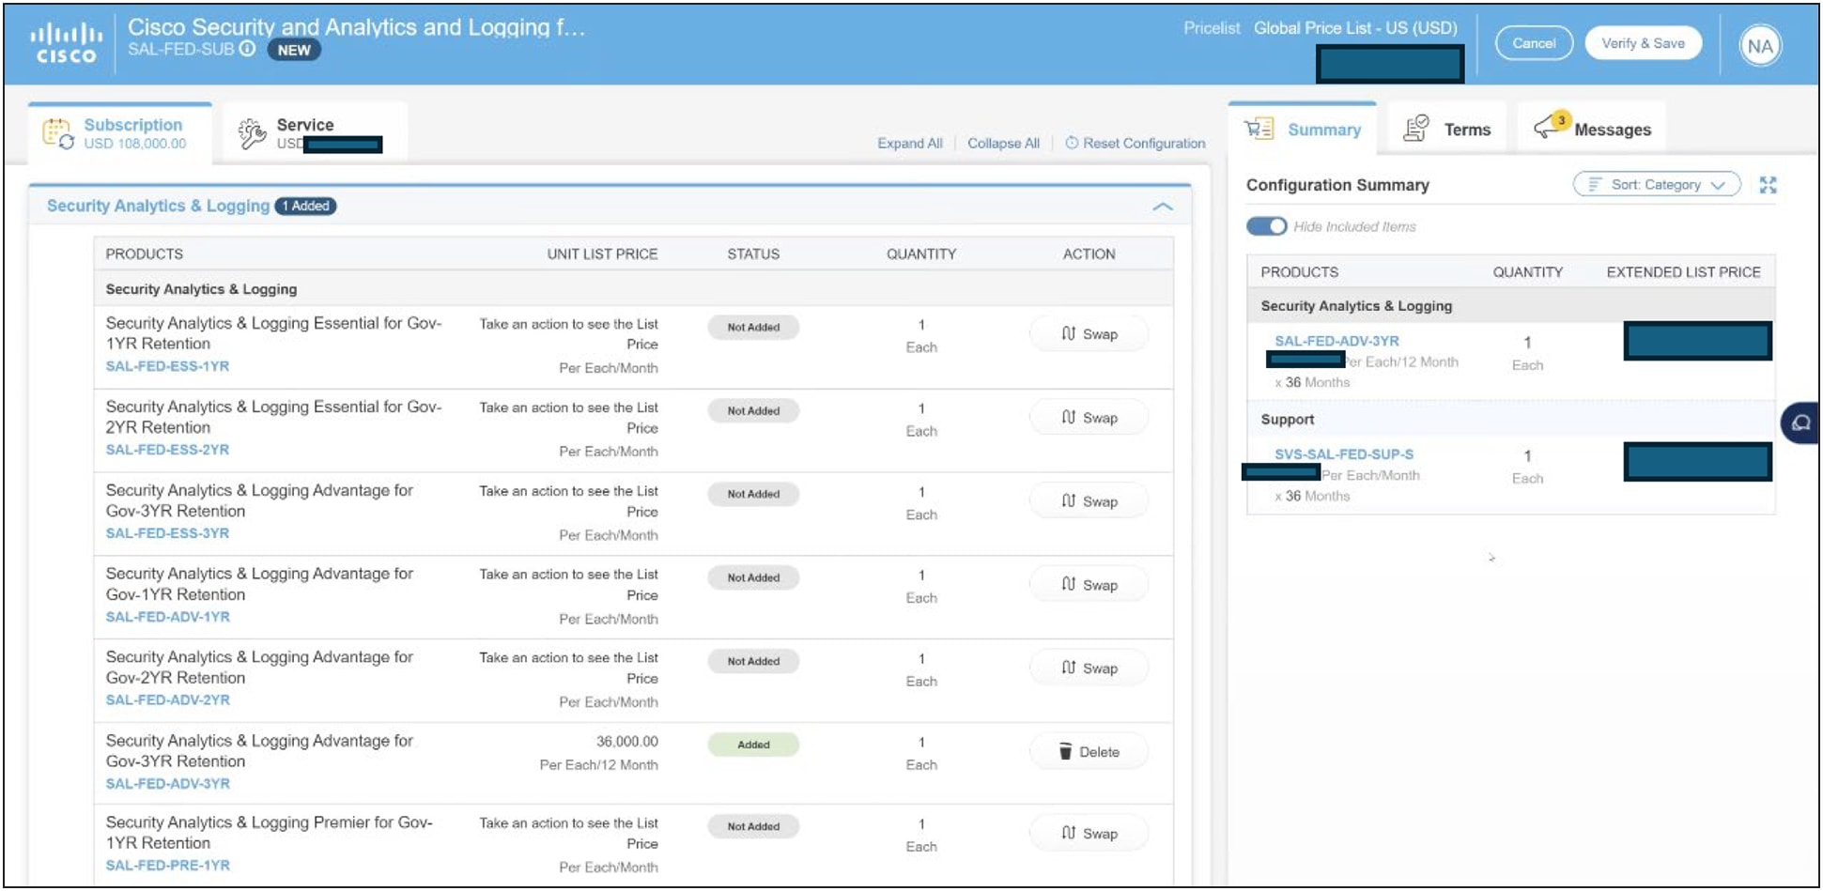This screenshot has width=1823, height=891.
Task: Click the '1 Added' badge
Action: point(305,206)
